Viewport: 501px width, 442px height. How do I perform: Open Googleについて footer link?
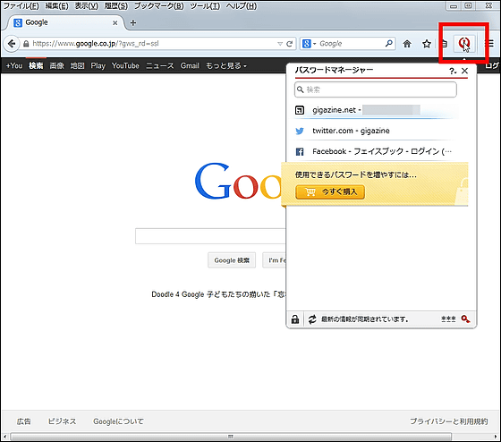coord(118,421)
